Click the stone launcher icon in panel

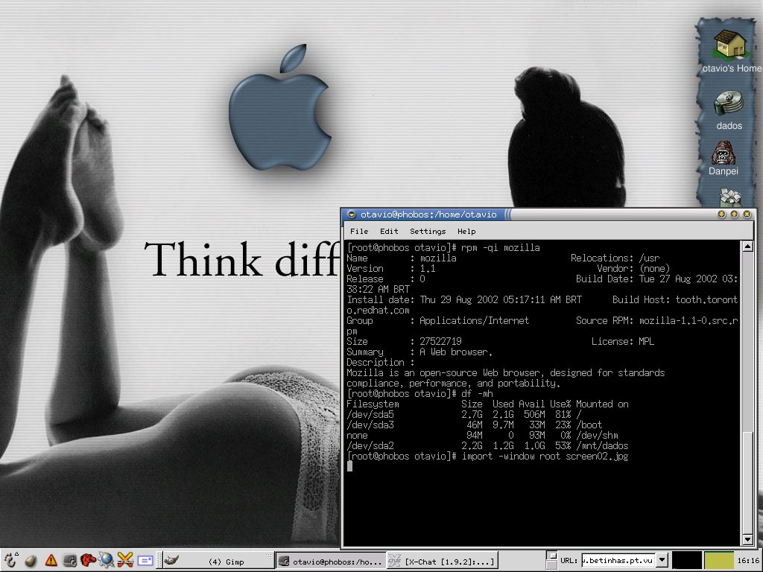(x=31, y=561)
